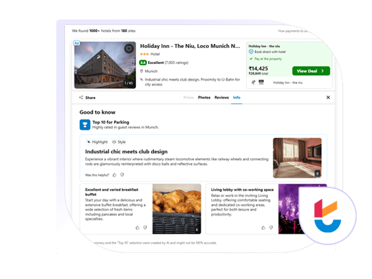This screenshot has width=372, height=279.
Task: Click 'Industrial chic meets club design' heading
Action: click(126, 151)
